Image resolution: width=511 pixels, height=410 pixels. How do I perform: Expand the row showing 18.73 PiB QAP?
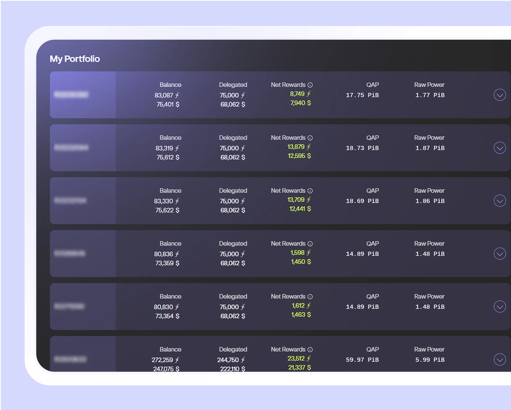(500, 148)
